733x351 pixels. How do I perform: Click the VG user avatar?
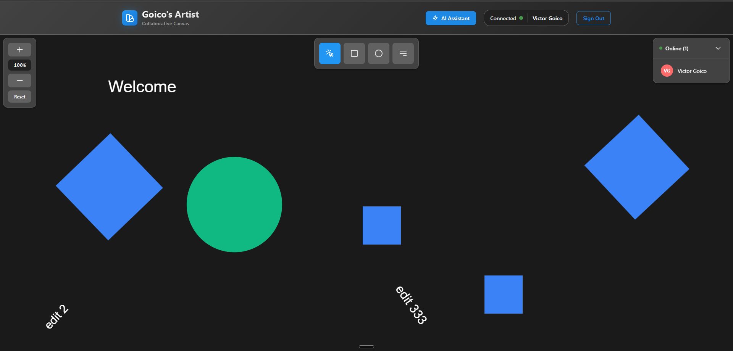(x=667, y=71)
